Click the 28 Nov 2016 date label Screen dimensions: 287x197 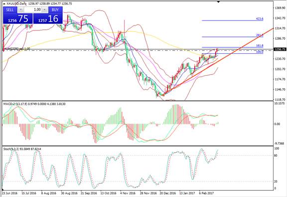click(148, 194)
